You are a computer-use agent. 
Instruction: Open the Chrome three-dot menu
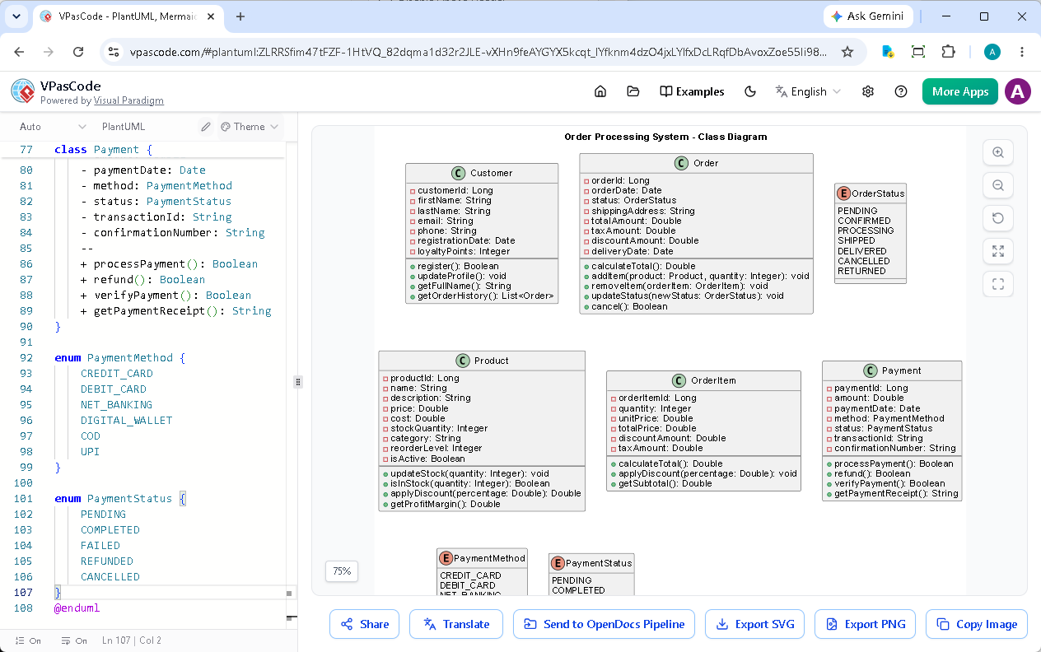[x=1022, y=52]
